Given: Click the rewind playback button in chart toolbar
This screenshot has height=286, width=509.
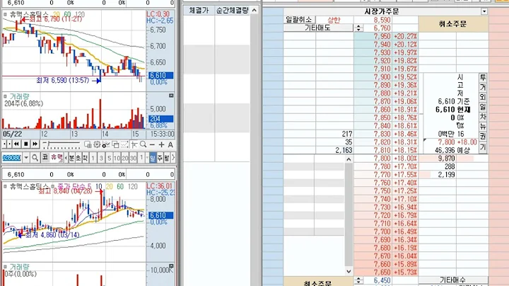Looking at the screenshot, I should click(x=16, y=144).
